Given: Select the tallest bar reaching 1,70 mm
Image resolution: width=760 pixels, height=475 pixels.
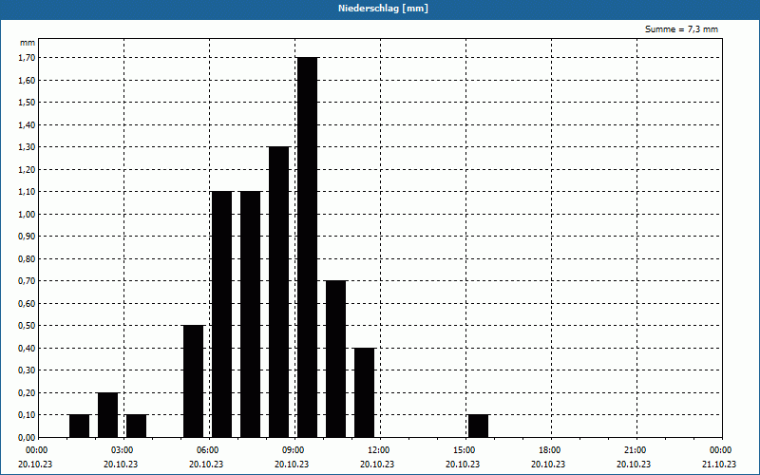Looking at the screenshot, I should (x=307, y=247).
